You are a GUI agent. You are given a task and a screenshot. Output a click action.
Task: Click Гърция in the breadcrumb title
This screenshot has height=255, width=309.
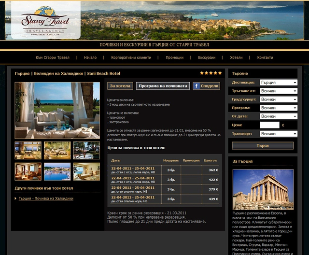point(22,73)
